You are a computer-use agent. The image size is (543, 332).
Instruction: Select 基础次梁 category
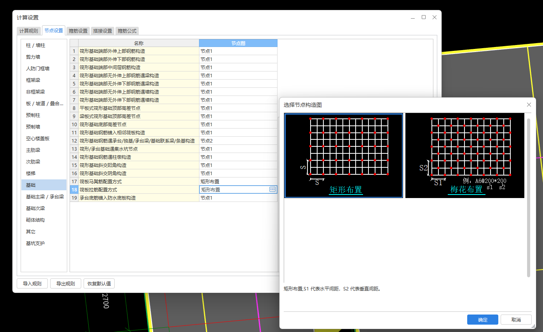point(44,209)
